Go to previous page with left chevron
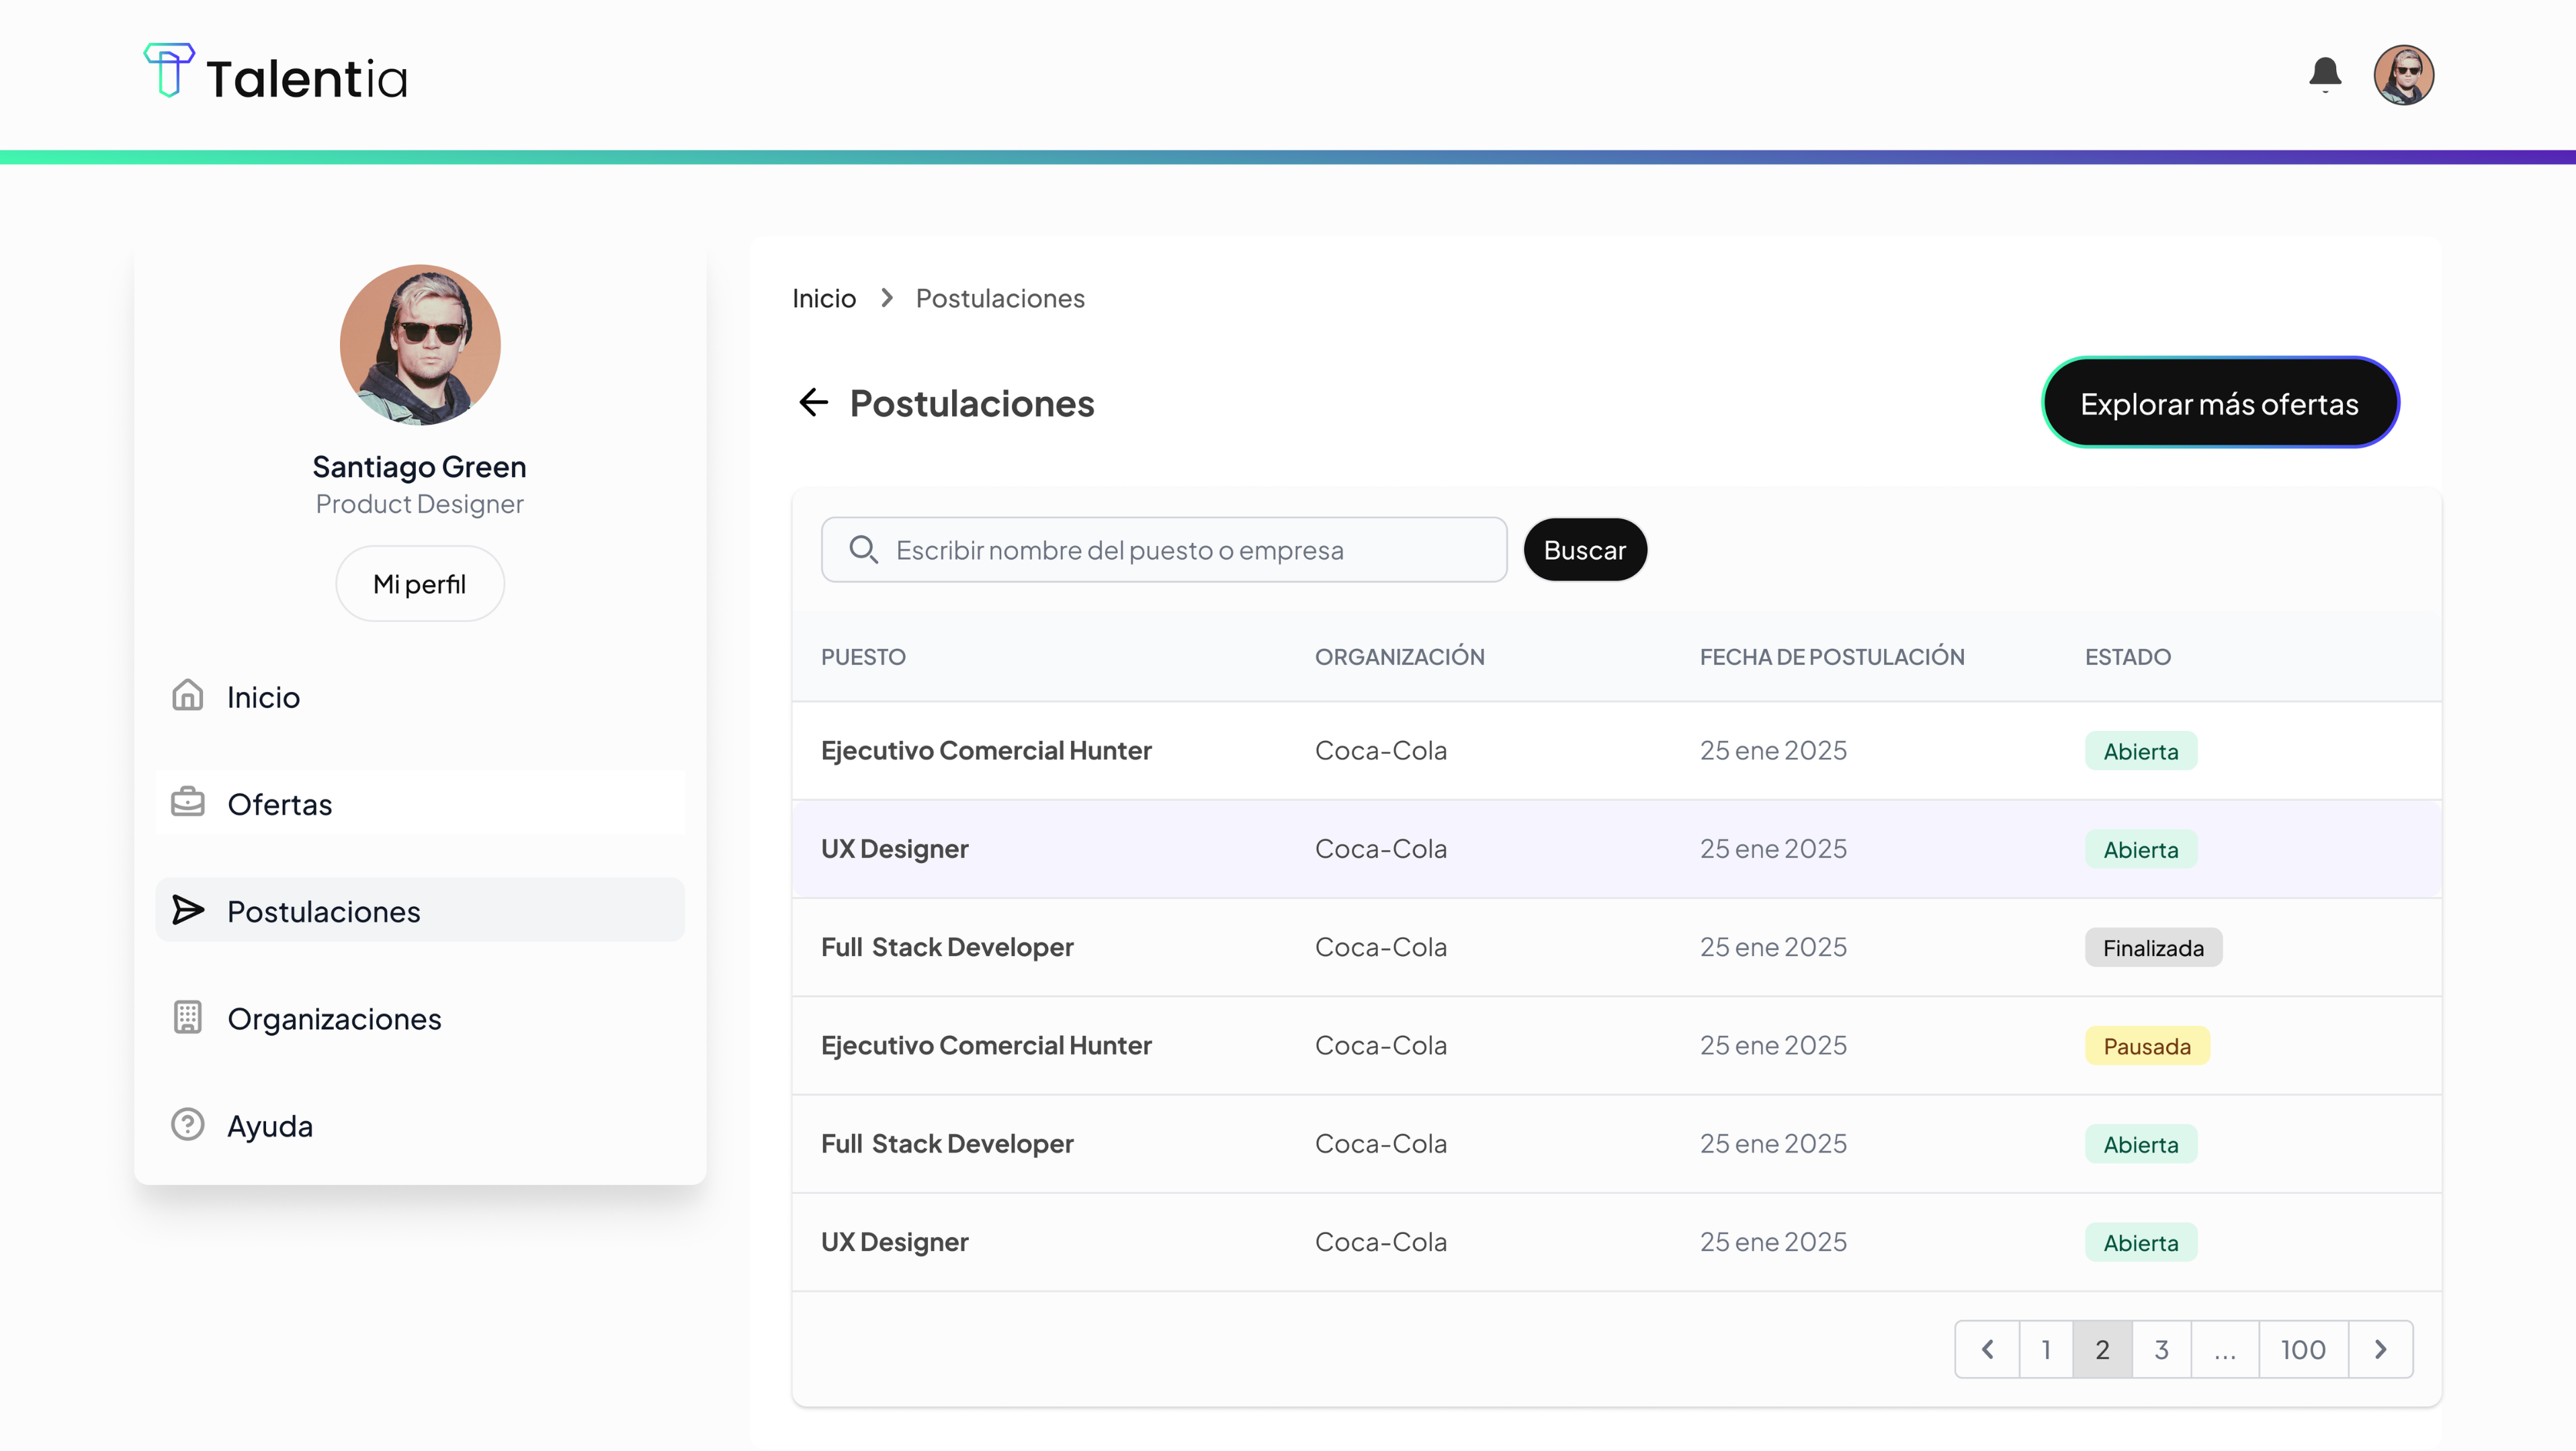 pos(1987,1350)
